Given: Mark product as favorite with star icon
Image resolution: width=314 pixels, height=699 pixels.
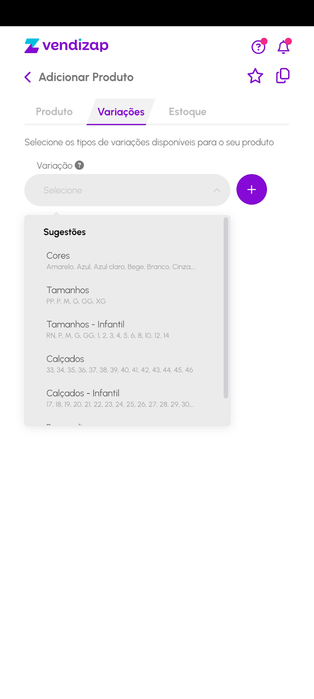Looking at the screenshot, I should 255,76.
